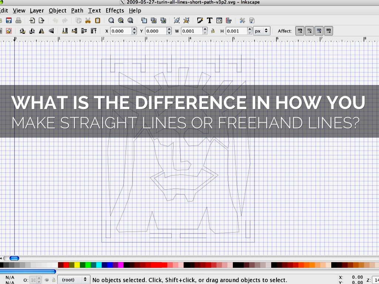379x284 pixels.
Task: Open the Path menu
Action: pyautogui.click(x=77, y=10)
